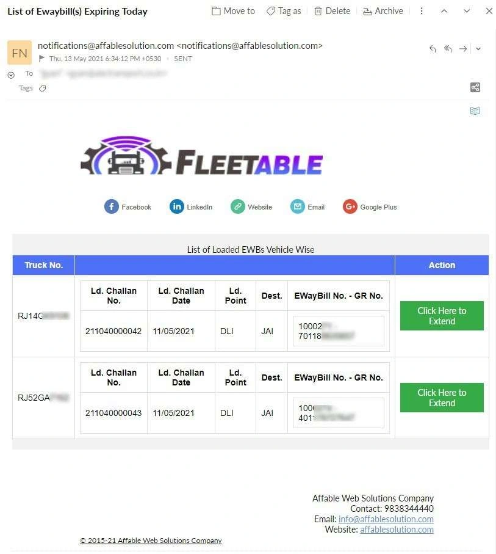This screenshot has height=554, width=496.
Task: Open the Move to folder picker
Action: coord(232,10)
